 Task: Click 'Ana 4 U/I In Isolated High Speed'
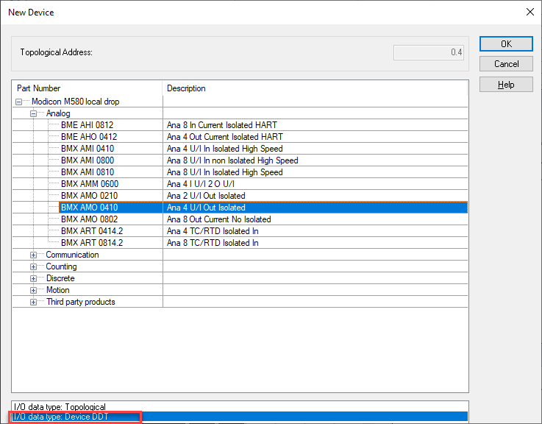tap(225, 149)
